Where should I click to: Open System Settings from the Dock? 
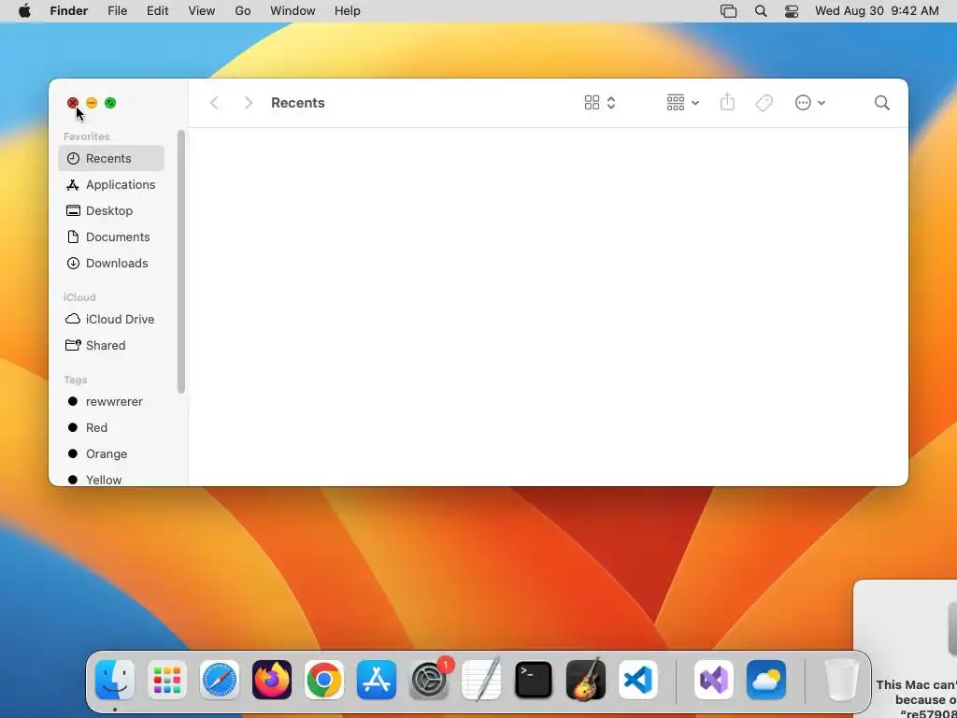pyautogui.click(x=429, y=680)
